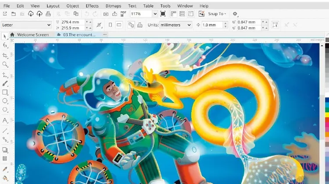Set page orientation to Landscape
The image size is (329, 184).
[119, 25]
